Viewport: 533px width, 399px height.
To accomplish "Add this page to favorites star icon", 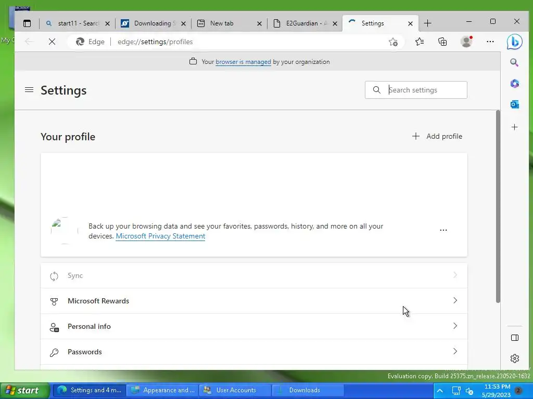I will (394, 42).
